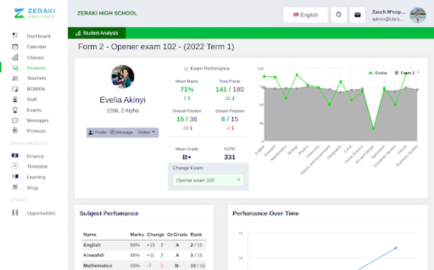434x270 pixels.
Task: Select the Kiswahili subject row
Action: point(144,255)
